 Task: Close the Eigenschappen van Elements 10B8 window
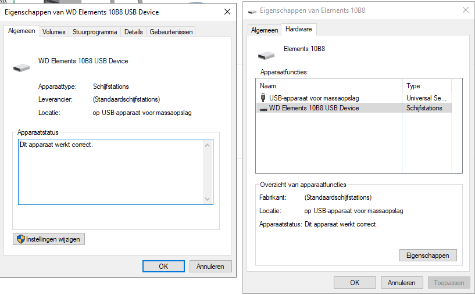point(465,10)
